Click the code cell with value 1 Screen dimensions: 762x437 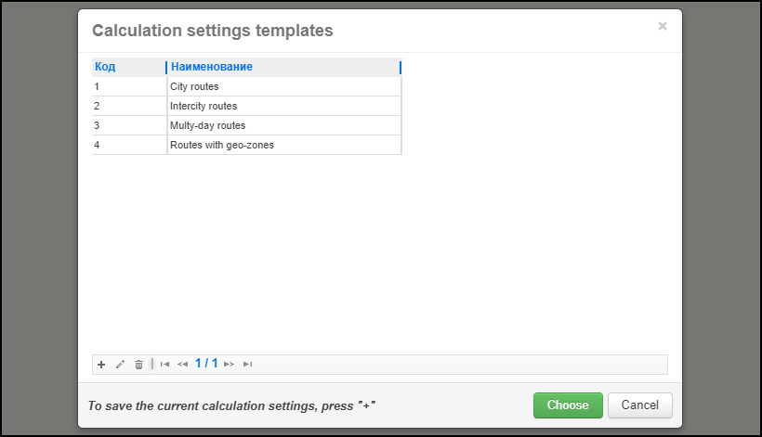(x=97, y=87)
